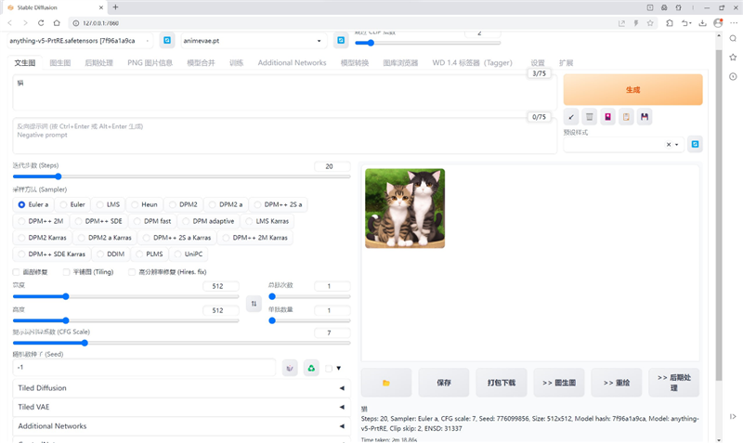Viewport: 743px width, 443px height.
Task: Click the green recycle reuse seed icon
Action: click(311, 368)
